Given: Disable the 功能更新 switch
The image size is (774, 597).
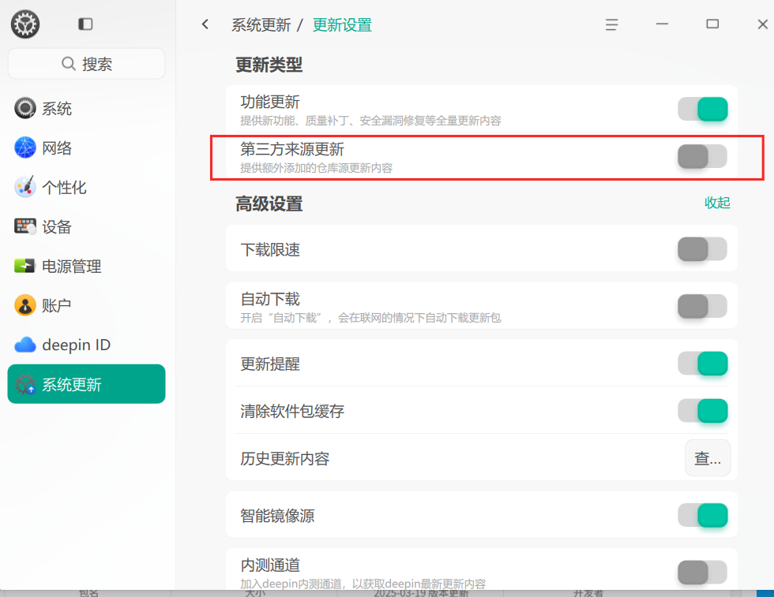Looking at the screenshot, I should point(702,109).
